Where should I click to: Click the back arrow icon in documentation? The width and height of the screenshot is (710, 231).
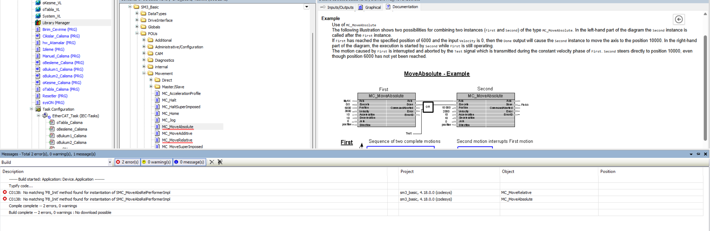coord(679,19)
